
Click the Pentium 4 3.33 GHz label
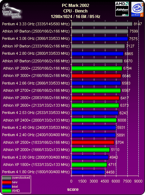tap(36, 24)
